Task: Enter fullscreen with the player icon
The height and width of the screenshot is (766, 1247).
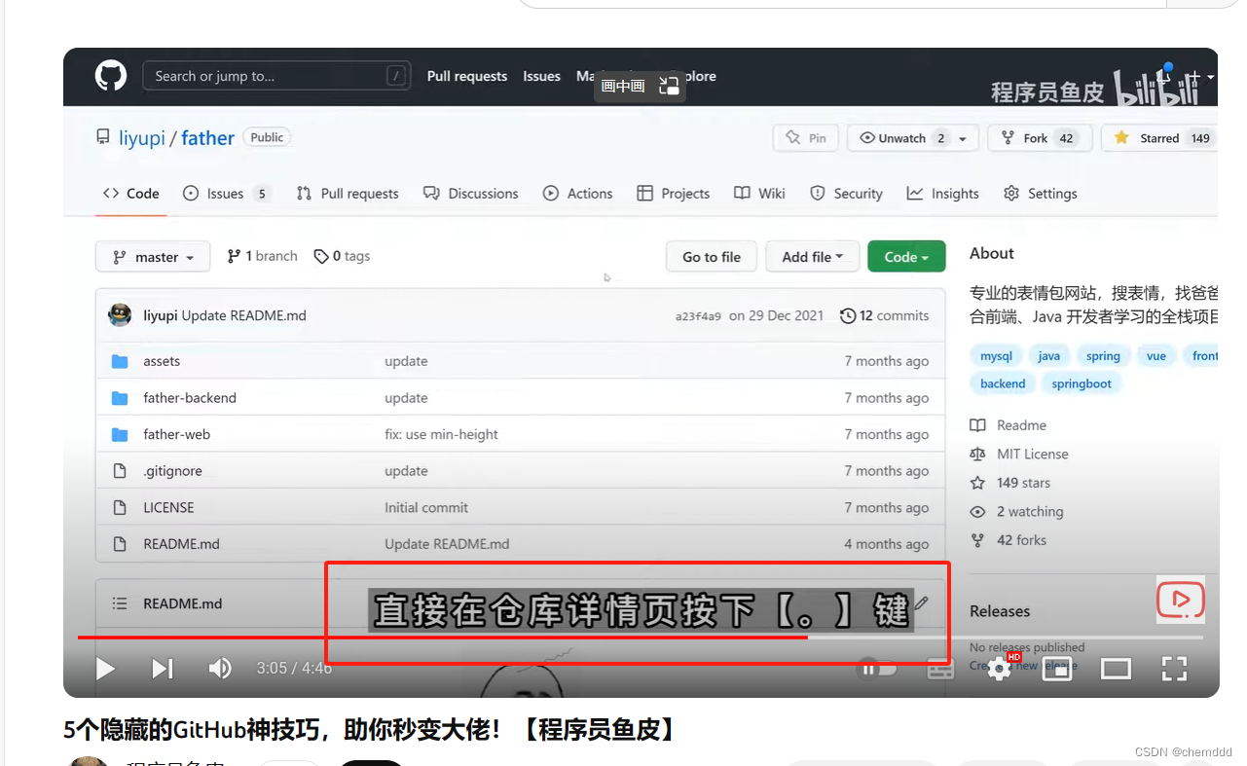Action: click(1174, 669)
